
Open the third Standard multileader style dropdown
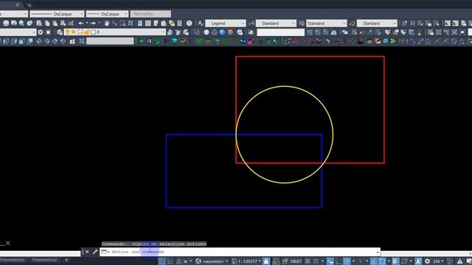click(x=377, y=23)
